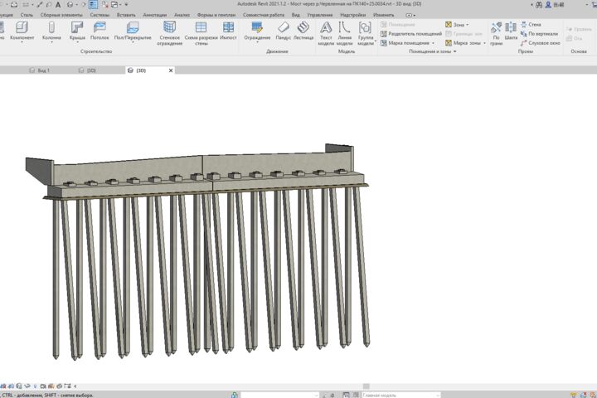Choose the Крыша roof tool

tap(77, 31)
